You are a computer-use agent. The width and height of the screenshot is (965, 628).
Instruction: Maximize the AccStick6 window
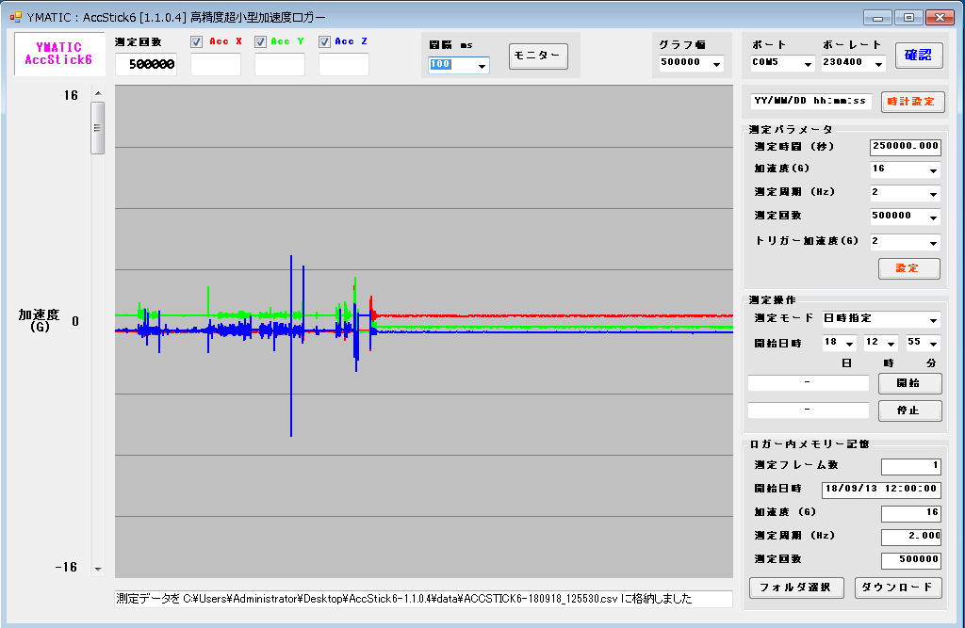(908, 18)
